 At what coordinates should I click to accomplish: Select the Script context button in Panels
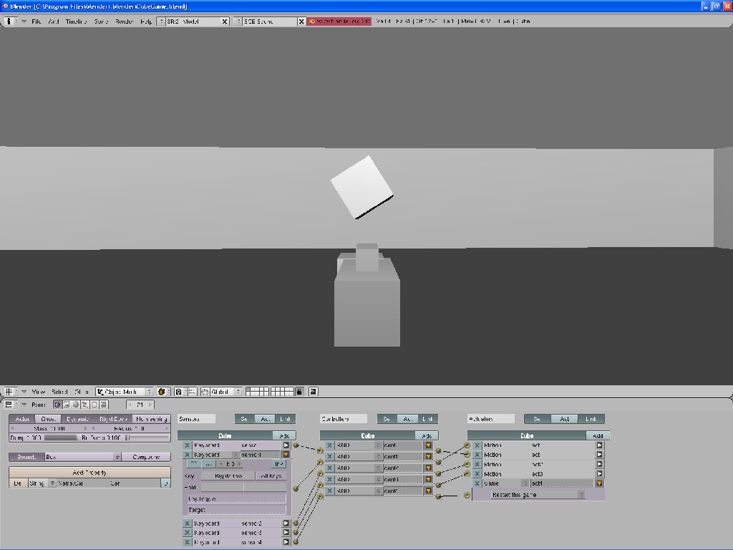point(67,405)
